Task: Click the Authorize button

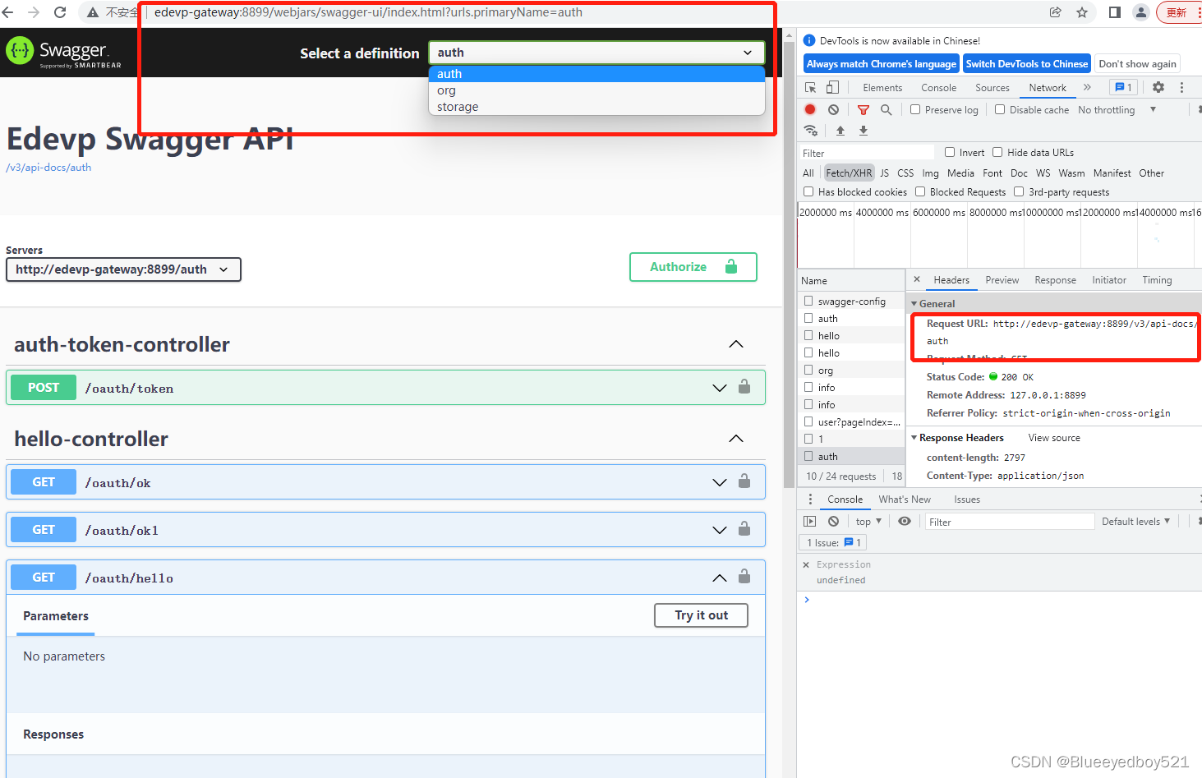Action: pos(693,267)
